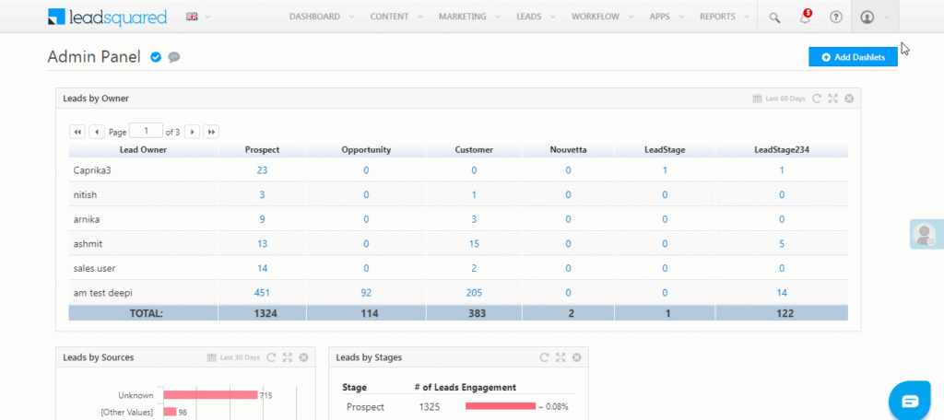This screenshot has height=420, width=944.
Task: Expand the Marketing menu arrow
Action: point(498,17)
